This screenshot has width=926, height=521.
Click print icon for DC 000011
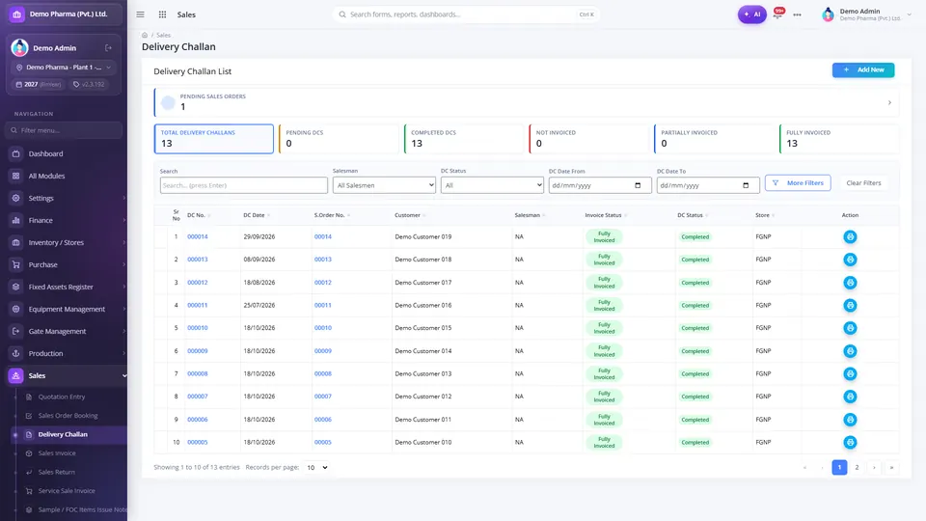click(x=850, y=306)
